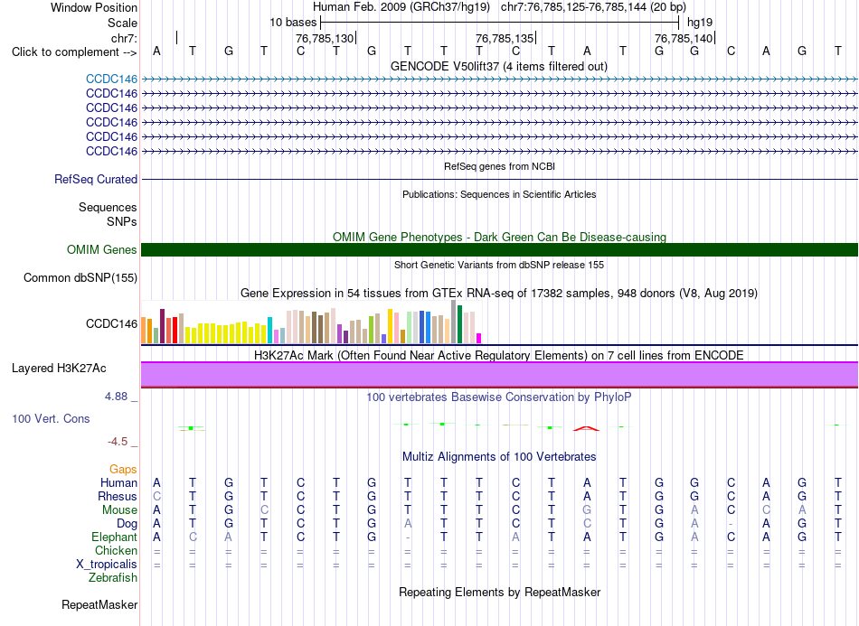Click the Dog species label
The image size is (859, 626).
coord(127,524)
